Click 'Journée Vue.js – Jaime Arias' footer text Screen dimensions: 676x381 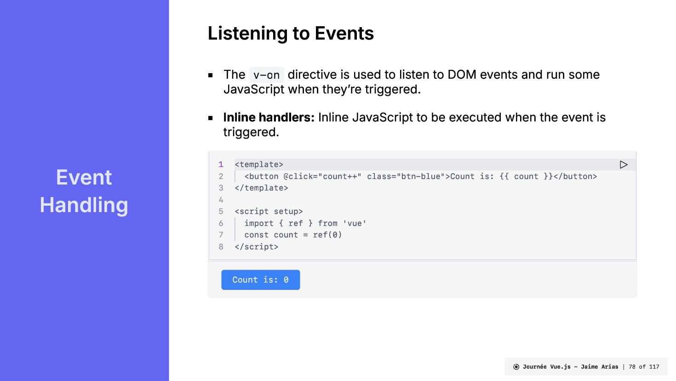coord(570,367)
